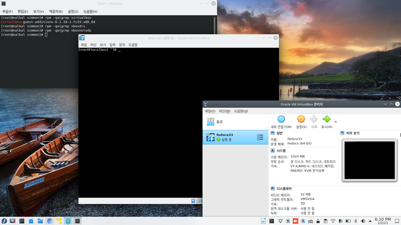This screenshot has height=225, width=401.
Task: Click the Konsole vertical scrollbar
Action: click(x=215, y=25)
